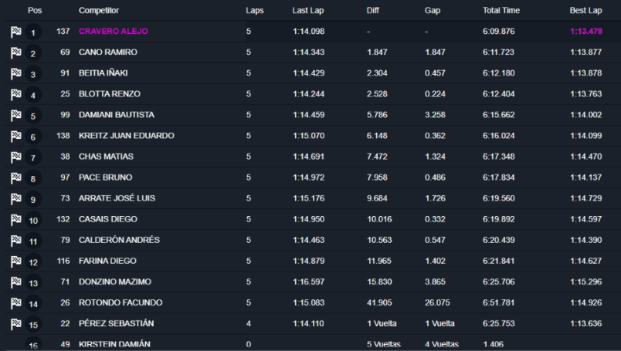The height and width of the screenshot is (351, 621).
Task: Click the position 16 circle badge
Action: point(33,344)
